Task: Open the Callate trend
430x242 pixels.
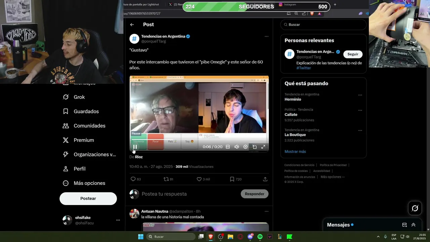Action: (291, 115)
